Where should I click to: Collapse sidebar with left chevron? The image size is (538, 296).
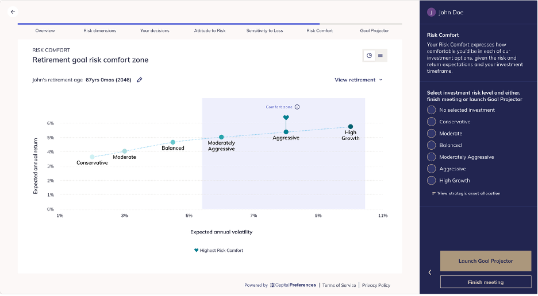(429, 272)
